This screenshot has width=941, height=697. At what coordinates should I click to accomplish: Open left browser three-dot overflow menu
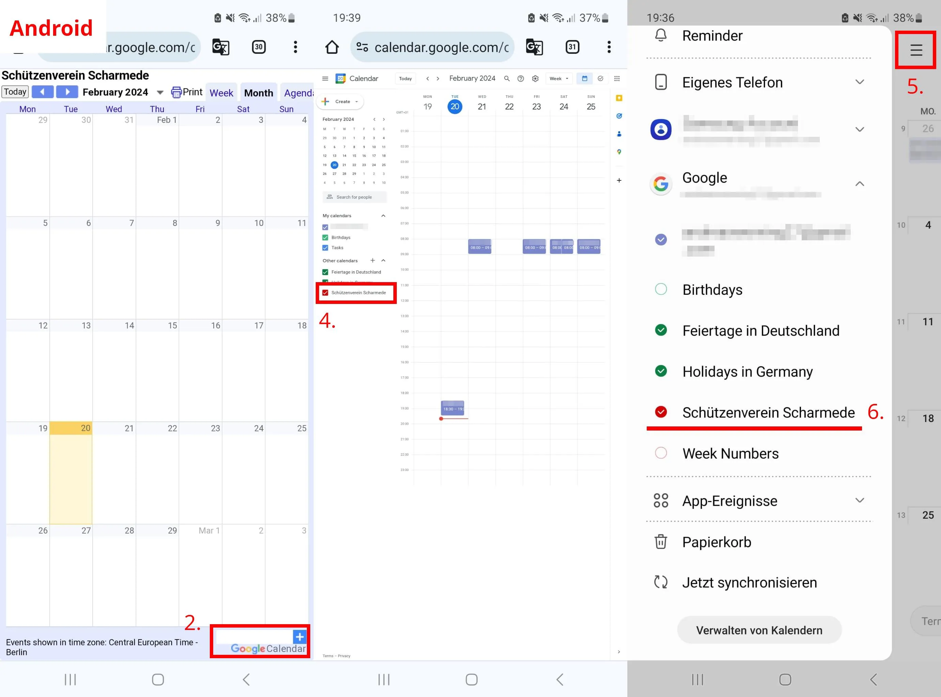[295, 47]
